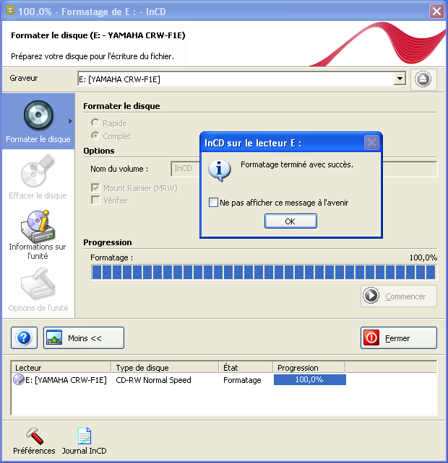
Task: Click the Formatage terminé avec succès message
Action: (297, 164)
